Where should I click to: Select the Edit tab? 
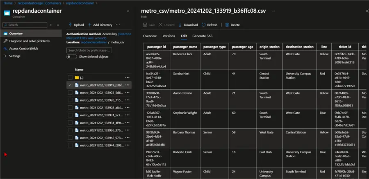click(184, 36)
